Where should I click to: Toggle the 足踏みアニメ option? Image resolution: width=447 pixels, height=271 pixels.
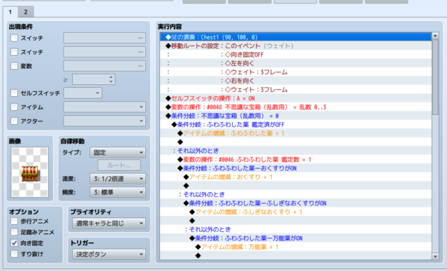tap(14, 232)
